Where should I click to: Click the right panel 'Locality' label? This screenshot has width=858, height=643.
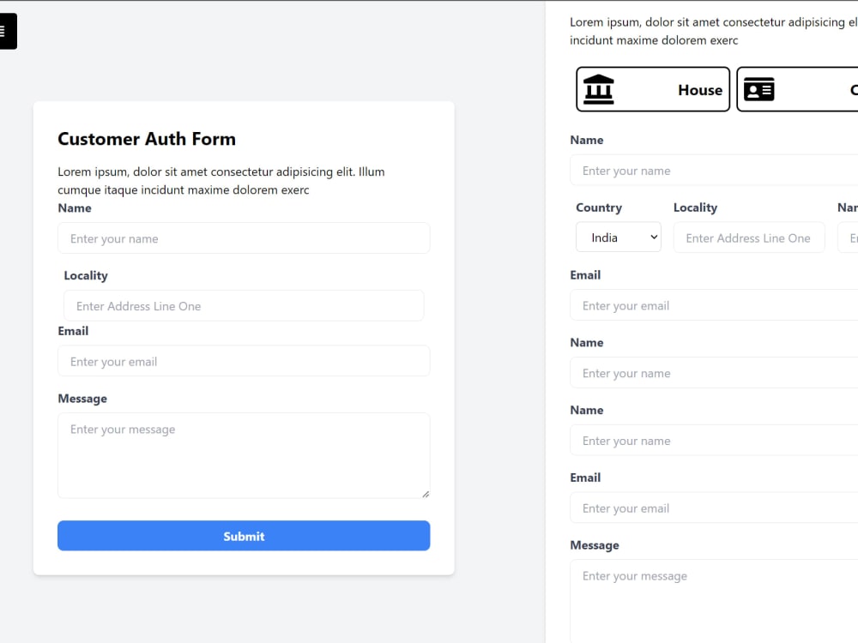click(695, 207)
